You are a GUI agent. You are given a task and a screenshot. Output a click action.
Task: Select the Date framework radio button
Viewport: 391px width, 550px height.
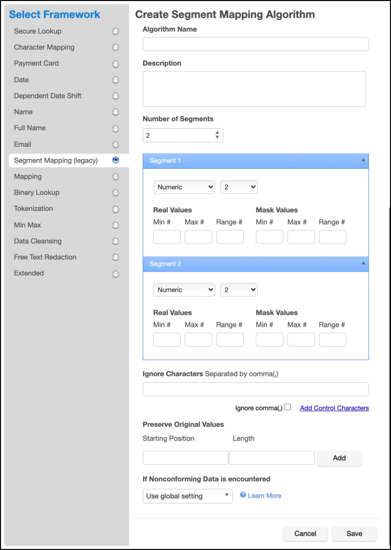coord(115,80)
